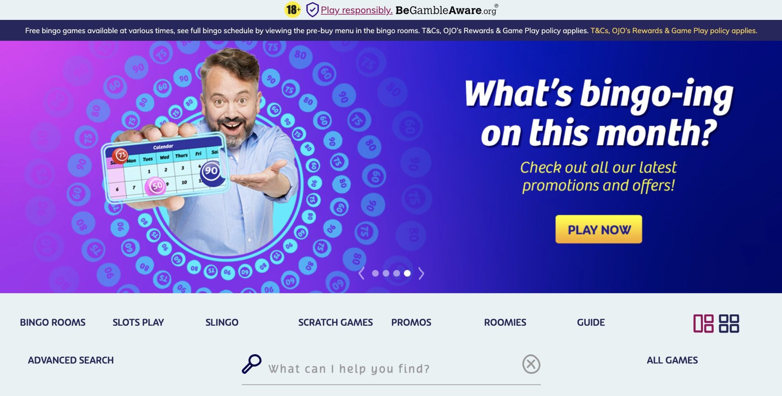782x396 pixels.
Task: Click the Play Now button
Action: 599,229
